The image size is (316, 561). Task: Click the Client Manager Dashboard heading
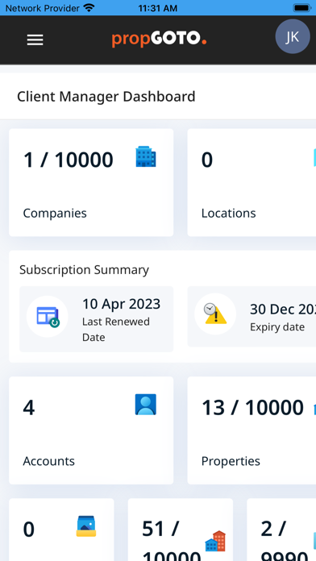[x=106, y=97]
